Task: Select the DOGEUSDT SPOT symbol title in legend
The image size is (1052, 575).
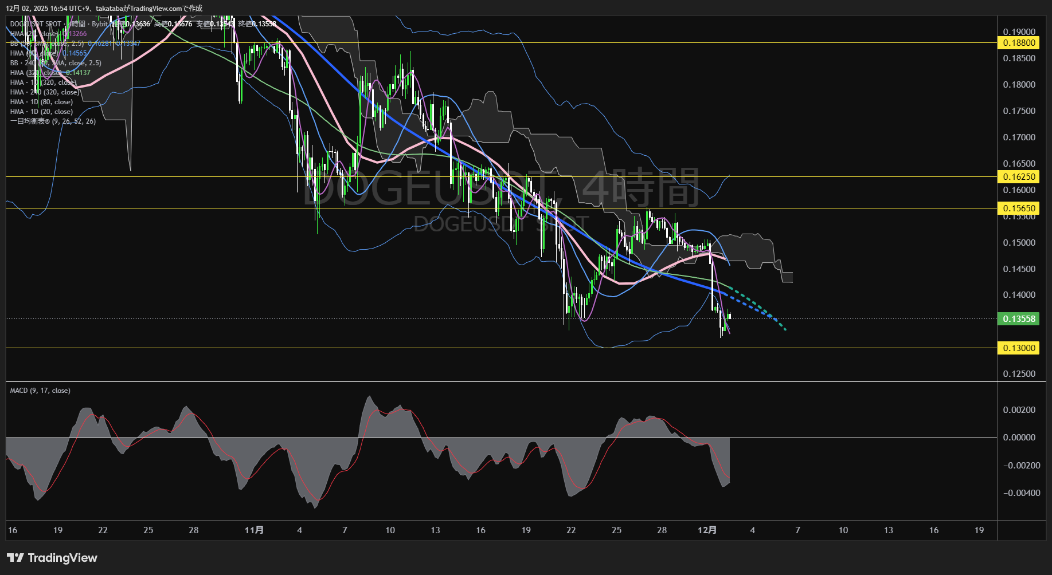Action: [36, 24]
